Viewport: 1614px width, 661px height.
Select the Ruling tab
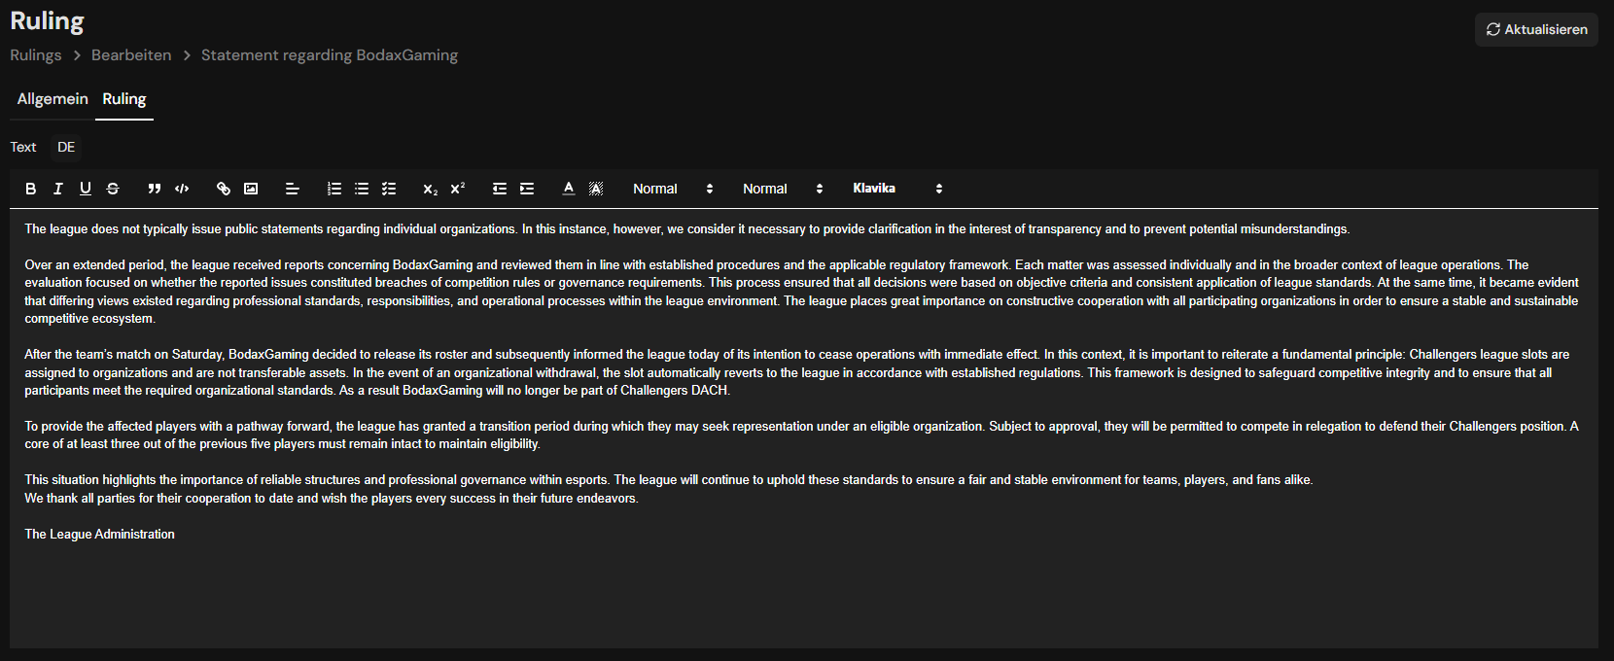coord(124,99)
